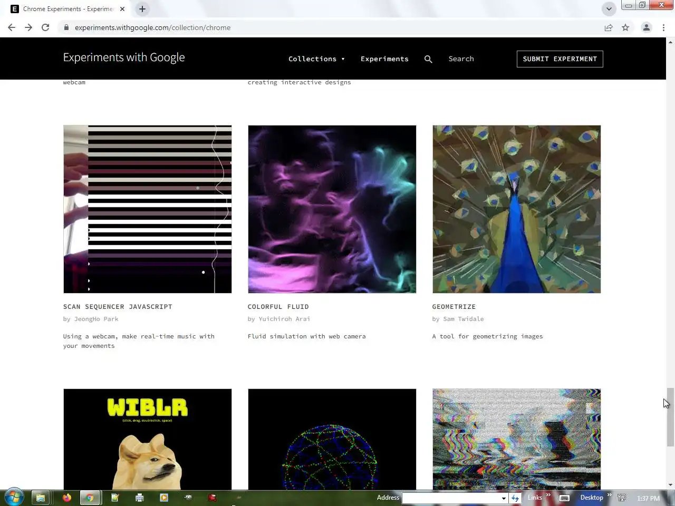Open the media player taskbar icon
Screen dimensions: 675x506
tap(164, 497)
